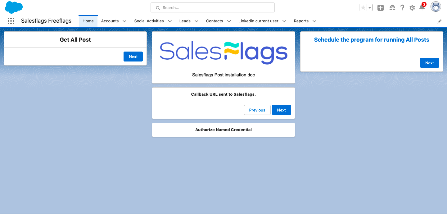The width and height of the screenshot is (447, 214).
Task: Open the Setup gear icon
Action: click(412, 8)
